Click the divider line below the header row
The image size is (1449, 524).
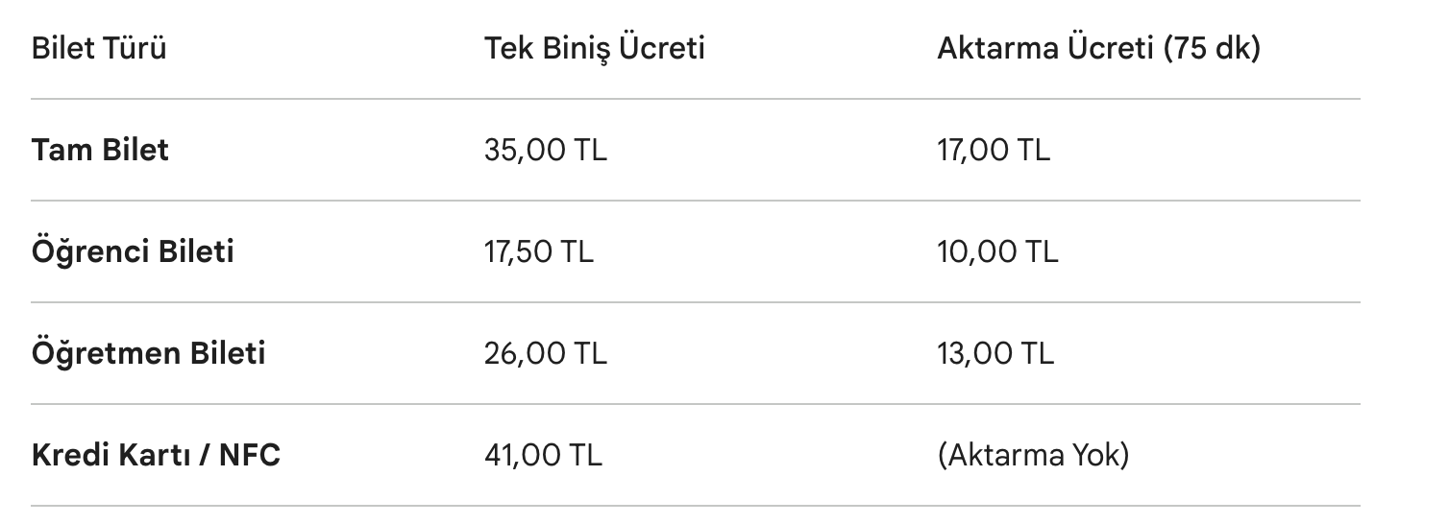tap(695, 99)
